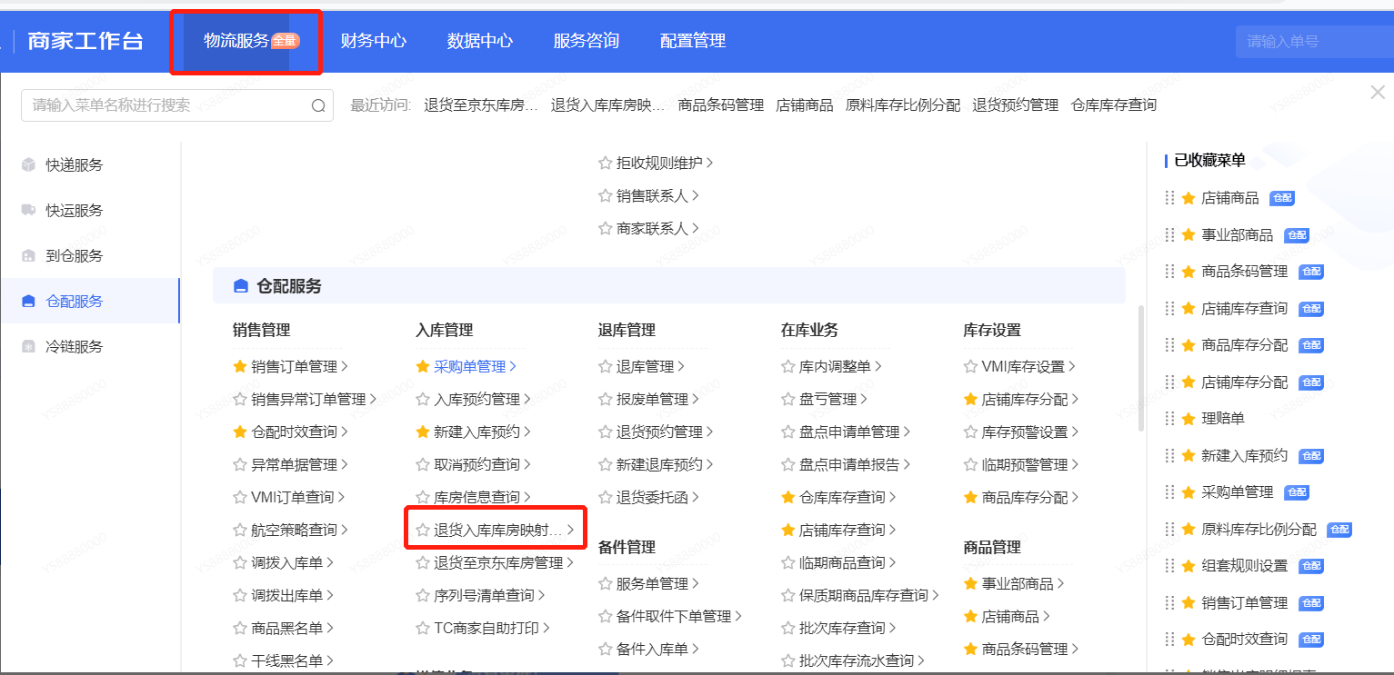Click the 仓配服务 icon in left sidebar
The image size is (1394, 675).
(28, 302)
